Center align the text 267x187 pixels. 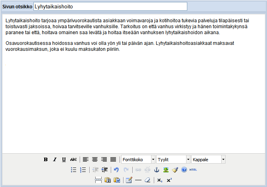(95, 160)
